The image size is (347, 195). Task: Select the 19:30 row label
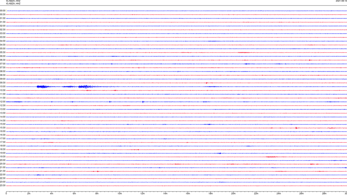tap(3, 156)
